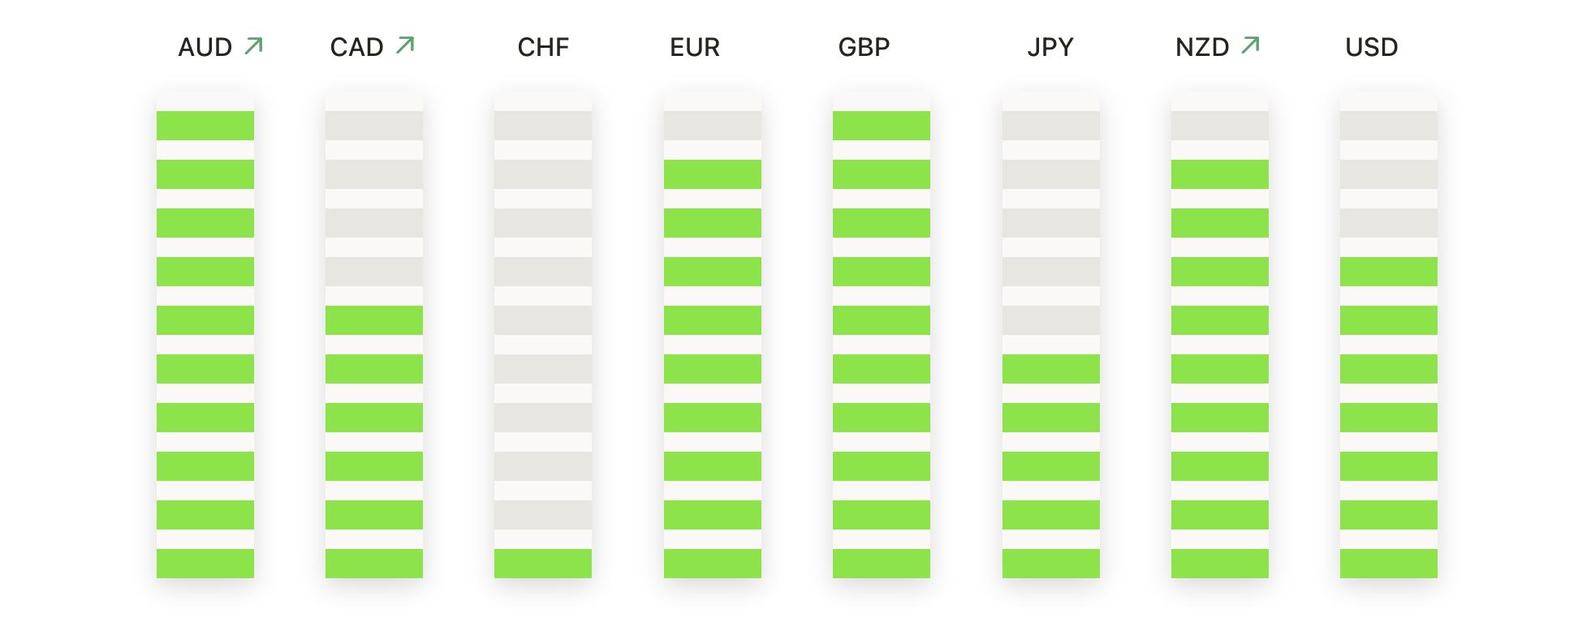Choose the JPY currency label
Screen dimensions: 1591x626
(1050, 48)
